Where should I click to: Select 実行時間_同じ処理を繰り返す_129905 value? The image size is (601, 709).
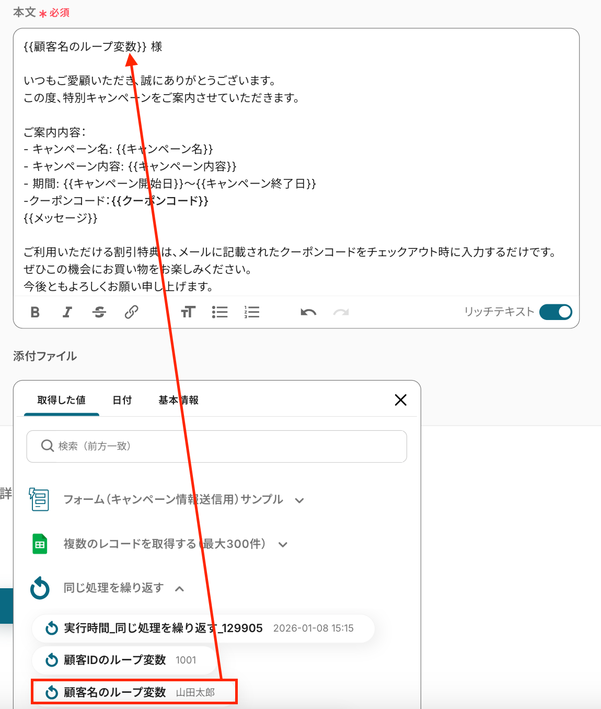(203, 628)
